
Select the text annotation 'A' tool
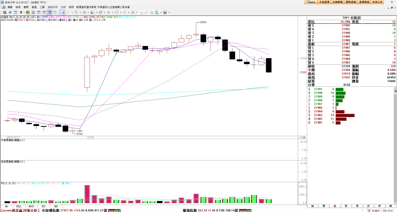click(x=132, y=12)
